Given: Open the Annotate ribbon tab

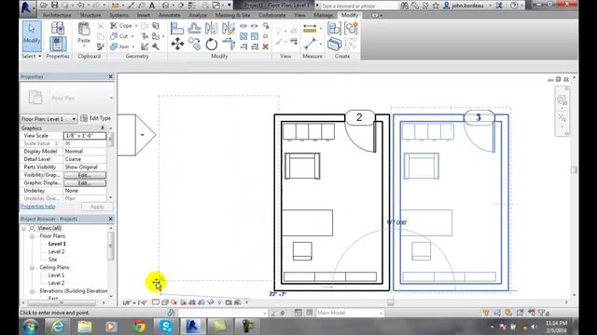Looking at the screenshot, I should 169,15.
